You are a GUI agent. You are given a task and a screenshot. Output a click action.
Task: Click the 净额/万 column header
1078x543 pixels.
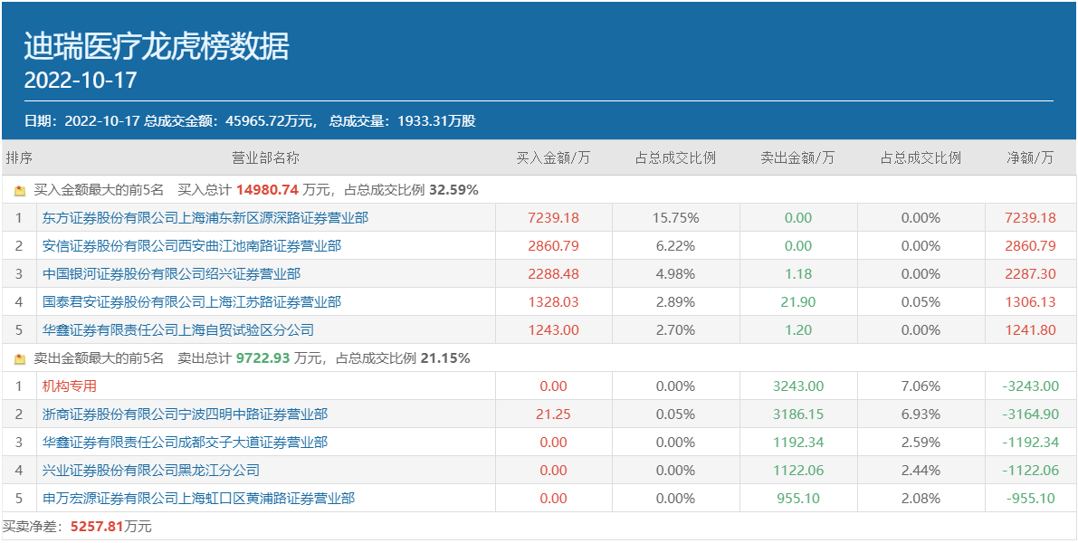(x=1030, y=158)
